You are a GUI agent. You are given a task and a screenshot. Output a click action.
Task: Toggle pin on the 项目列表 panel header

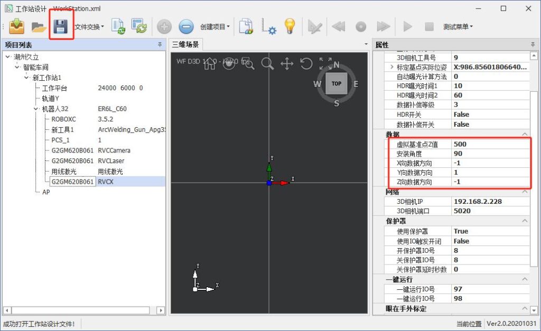click(160, 45)
